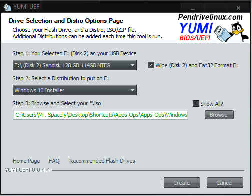Click the Cancel button

coord(225,183)
